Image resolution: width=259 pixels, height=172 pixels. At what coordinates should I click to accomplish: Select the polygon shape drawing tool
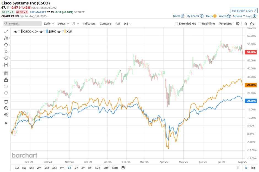[x=6, y=45]
